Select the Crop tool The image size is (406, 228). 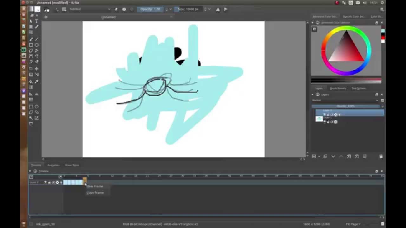[x=31, y=69]
